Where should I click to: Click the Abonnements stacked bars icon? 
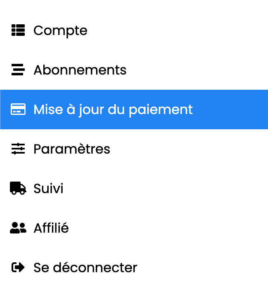(18, 70)
